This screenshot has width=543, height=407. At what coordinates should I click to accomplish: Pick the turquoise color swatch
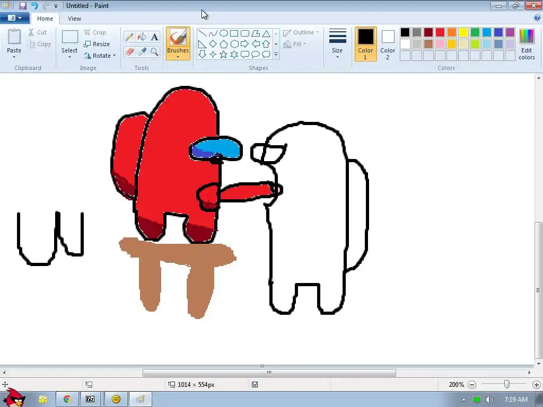pyautogui.click(x=487, y=32)
